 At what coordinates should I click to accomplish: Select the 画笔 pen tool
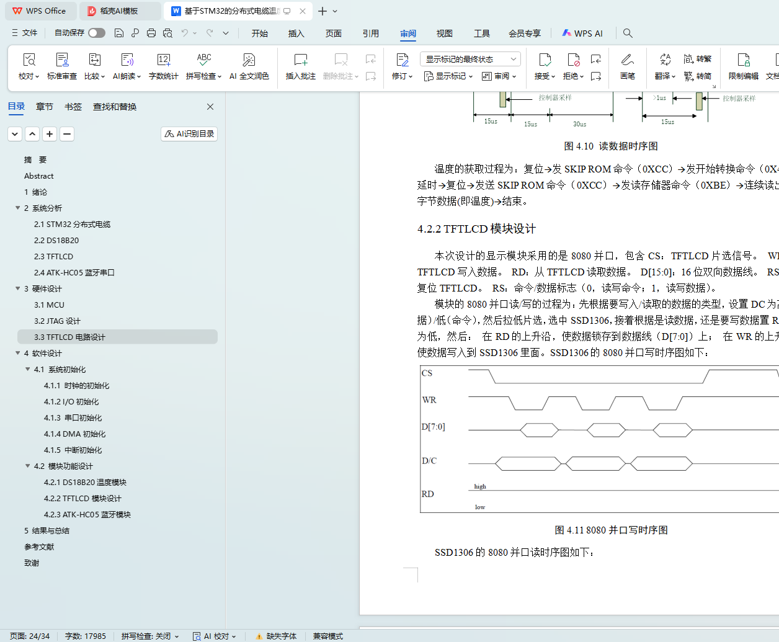[627, 60]
